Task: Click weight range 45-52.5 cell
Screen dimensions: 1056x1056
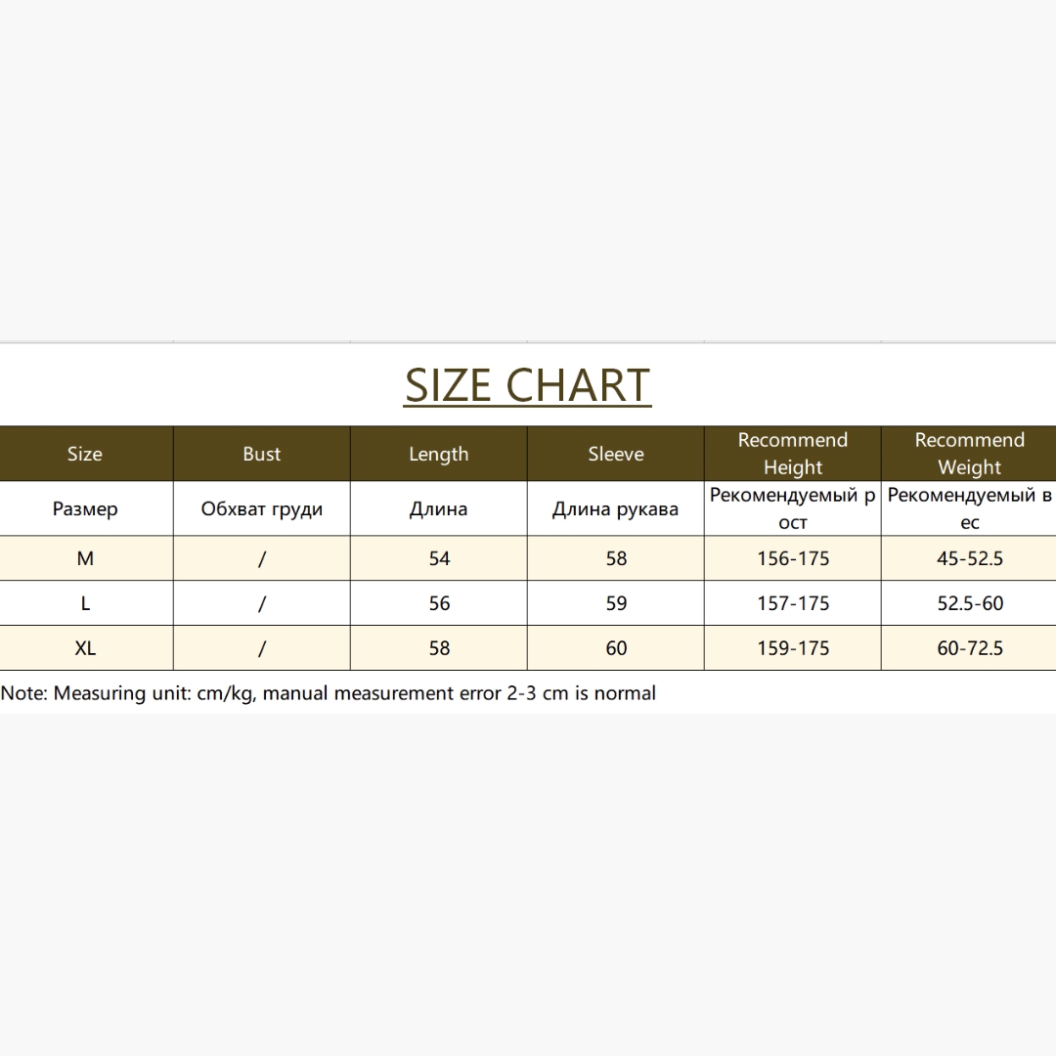Action: 969,558
